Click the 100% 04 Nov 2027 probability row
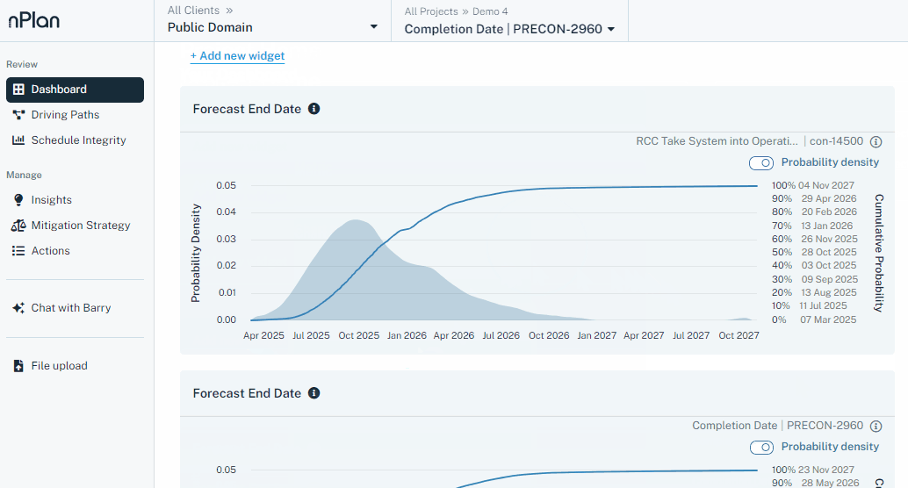Image resolution: width=908 pixels, height=488 pixels. tap(813, 185)
